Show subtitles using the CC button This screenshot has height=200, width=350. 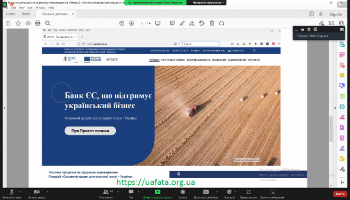click(206, 193)
